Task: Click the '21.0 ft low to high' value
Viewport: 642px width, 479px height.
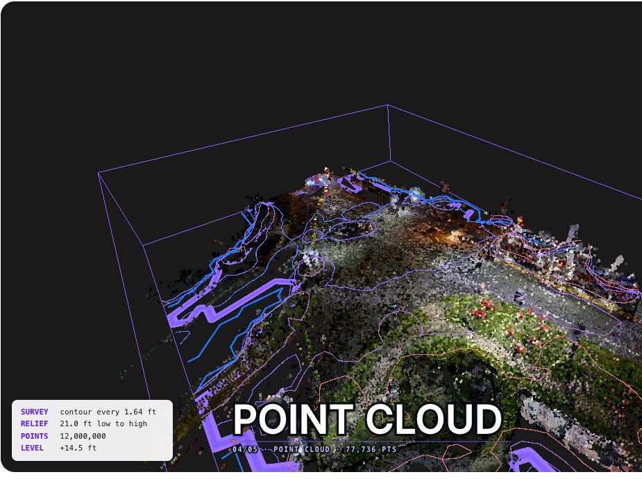Action: pyautogui.click(x=103, y=423)
